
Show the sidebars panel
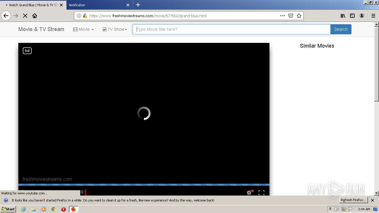(352, 16)
